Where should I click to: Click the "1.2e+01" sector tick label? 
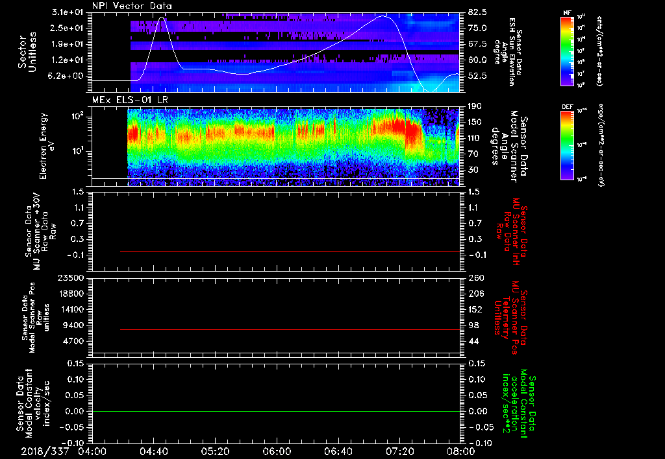point(68,60)
